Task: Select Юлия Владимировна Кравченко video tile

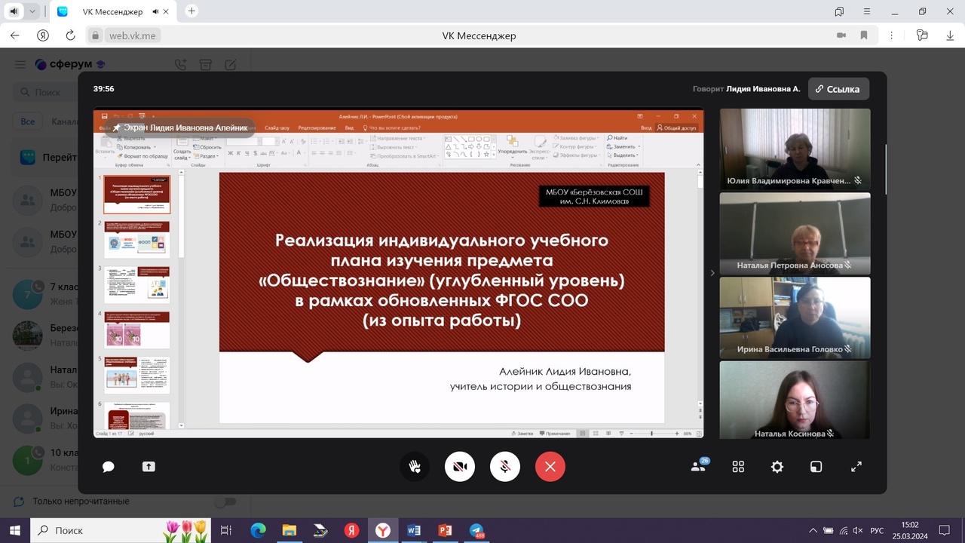Action: pos(795,149)
